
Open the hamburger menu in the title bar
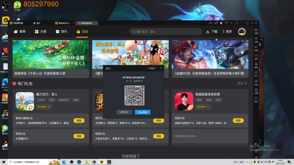pos(232,23)
